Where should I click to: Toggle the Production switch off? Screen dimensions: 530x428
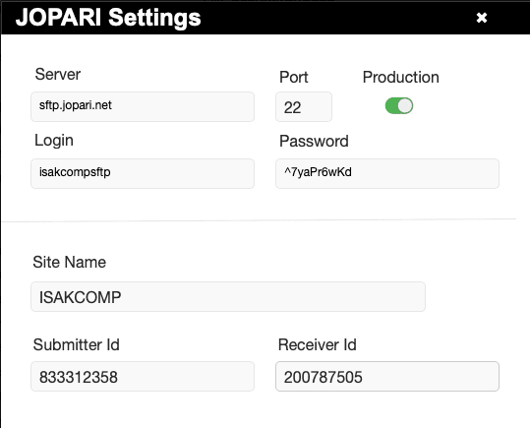click(399, 106)
